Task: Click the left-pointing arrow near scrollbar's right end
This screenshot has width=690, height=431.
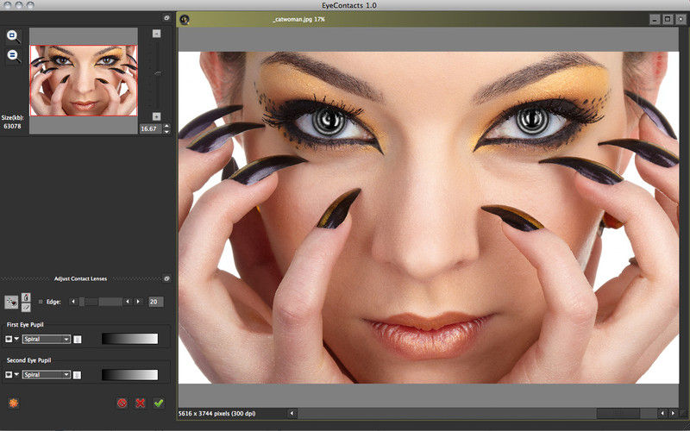Action: pyautogui.click(x=662, y=414)
